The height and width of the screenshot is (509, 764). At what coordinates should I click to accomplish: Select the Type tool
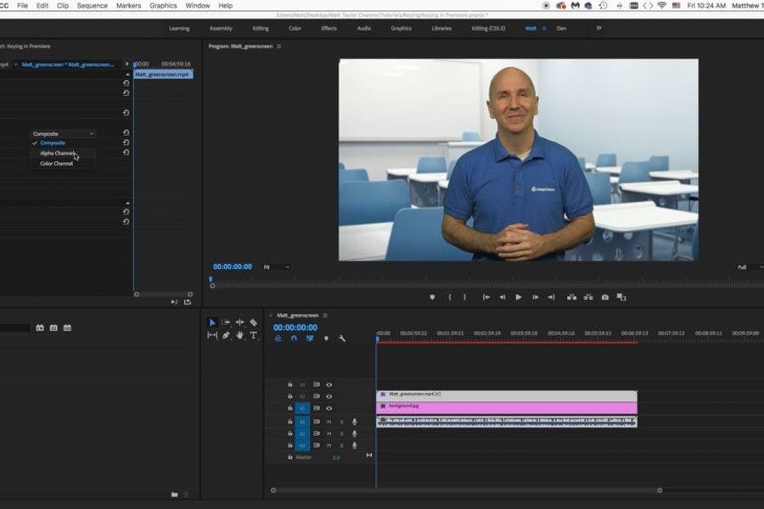tap(253, 335)
